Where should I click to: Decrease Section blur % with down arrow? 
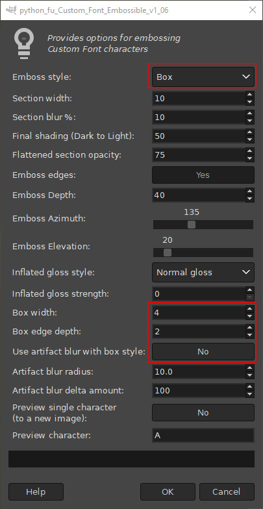point(249,121)
